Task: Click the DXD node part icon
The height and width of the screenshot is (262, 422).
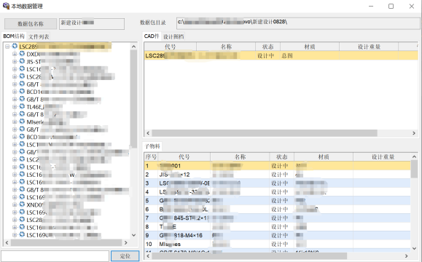Action: point(22,54)
